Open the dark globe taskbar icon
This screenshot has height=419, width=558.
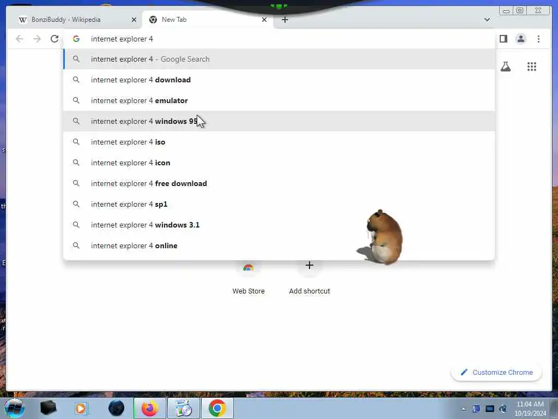coord(116,408)
